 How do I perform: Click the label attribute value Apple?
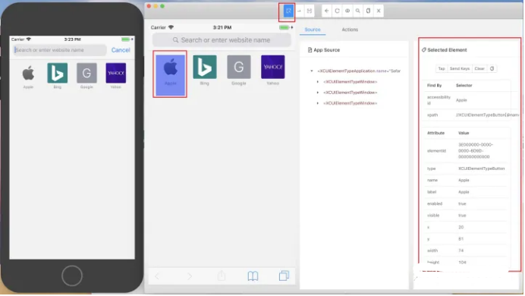coord(464,192)
